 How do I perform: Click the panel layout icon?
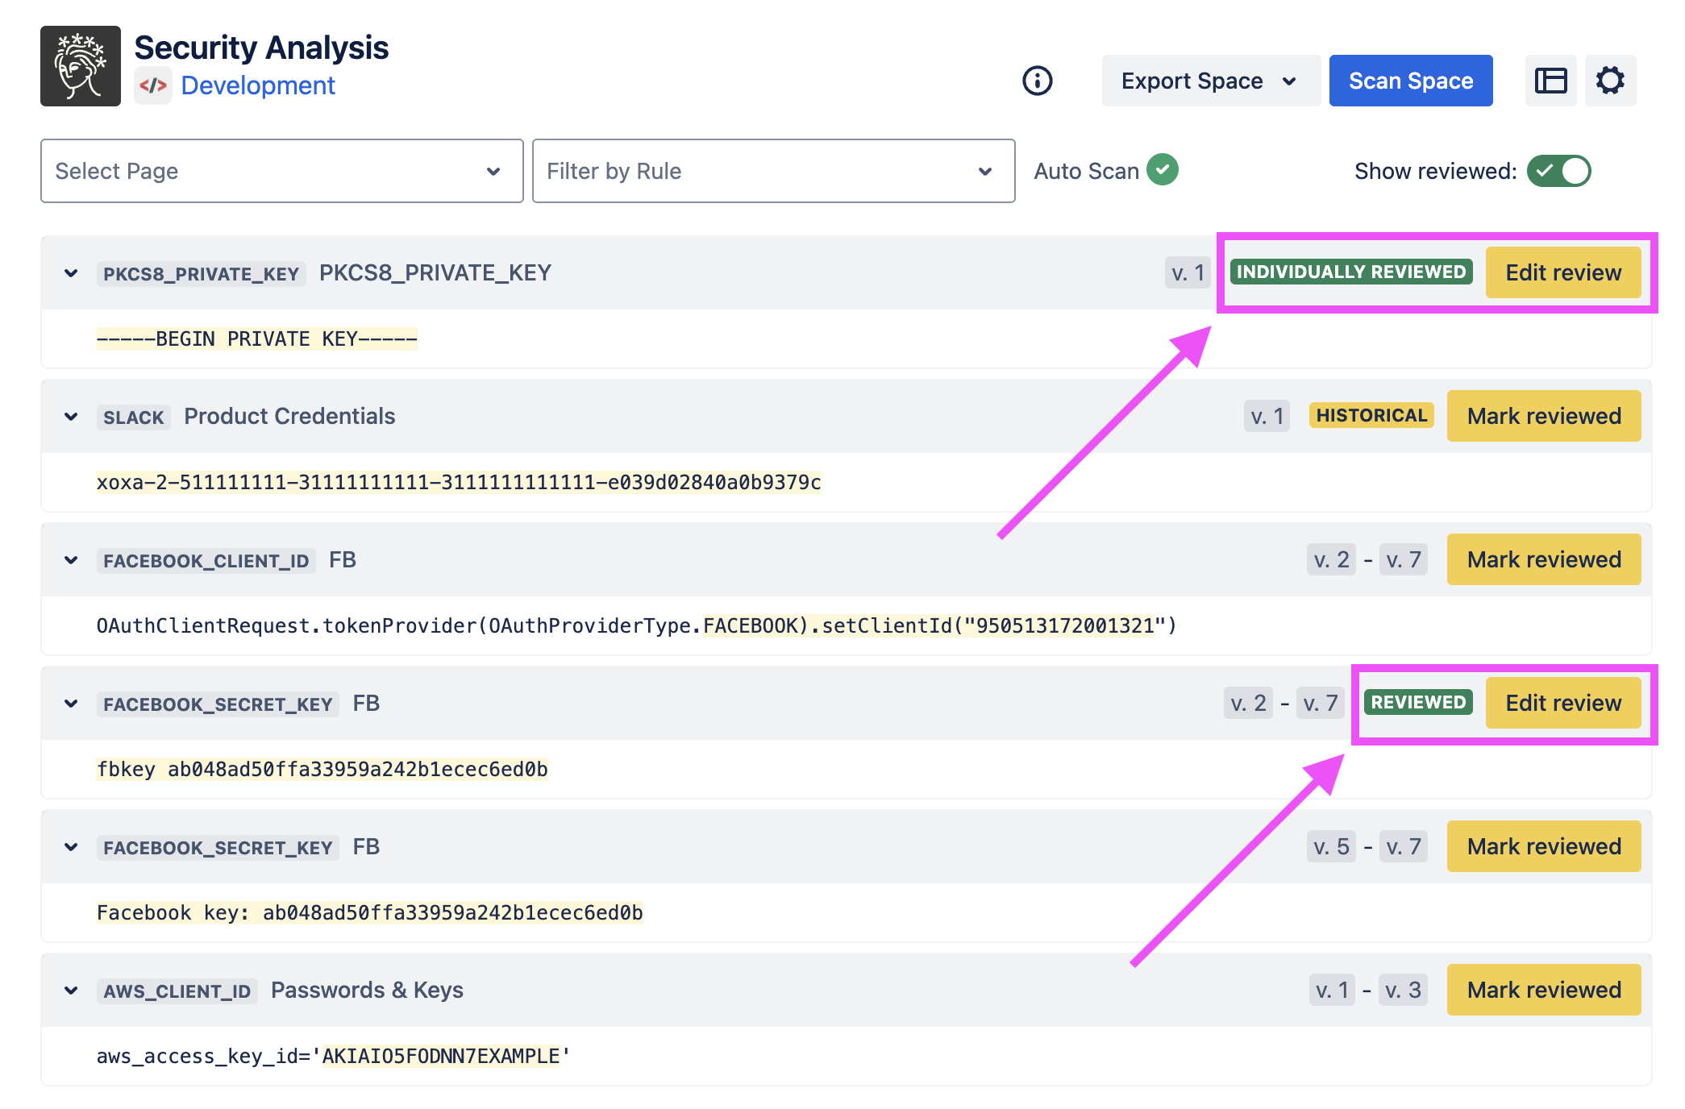point(1550,81)
